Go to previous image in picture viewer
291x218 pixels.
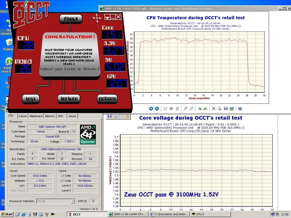[151, 109]
